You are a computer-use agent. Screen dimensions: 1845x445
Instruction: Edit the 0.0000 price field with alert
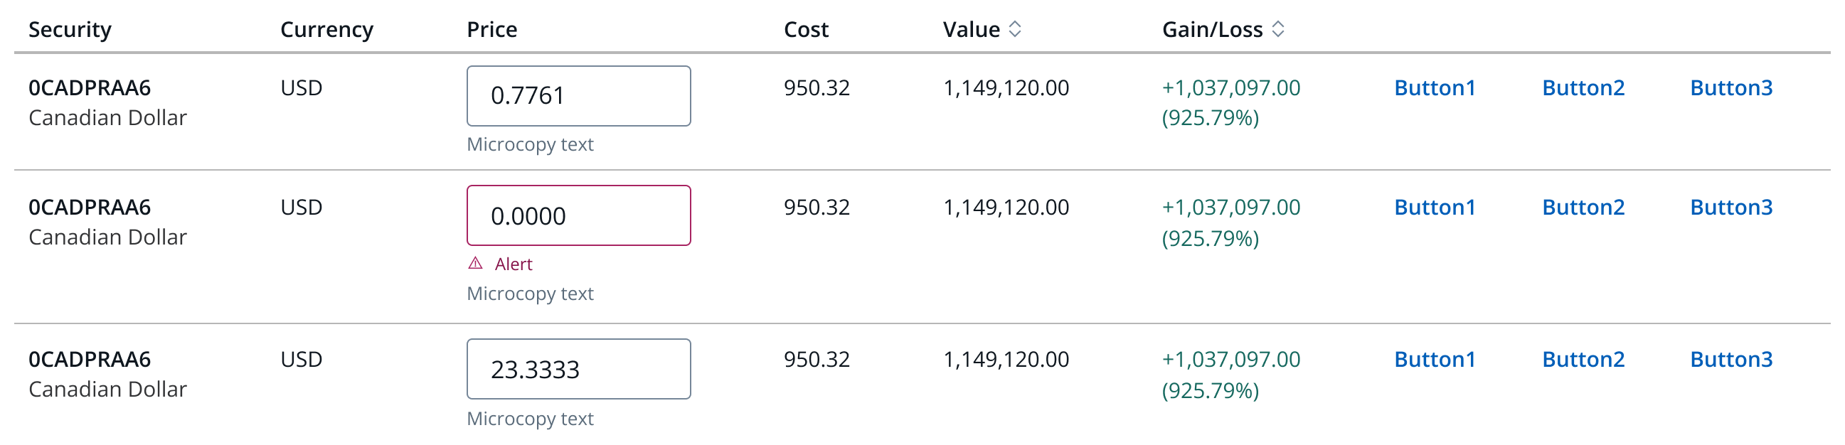click(x=578, y=215)
